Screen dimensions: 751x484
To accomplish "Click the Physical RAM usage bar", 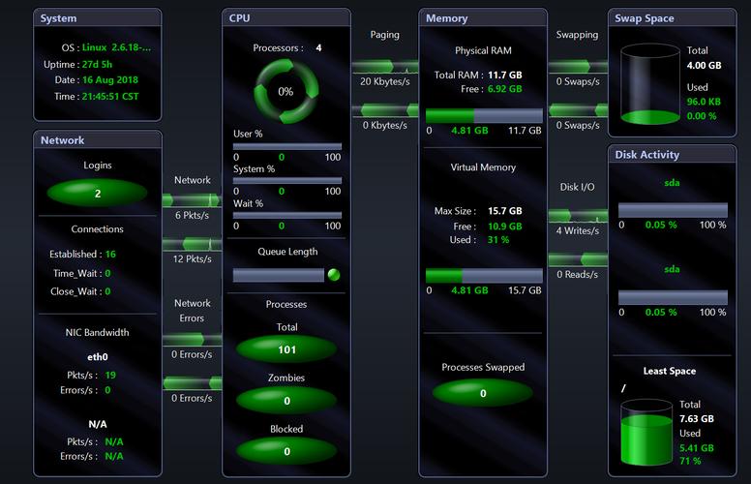I will [x=484, y=116].
